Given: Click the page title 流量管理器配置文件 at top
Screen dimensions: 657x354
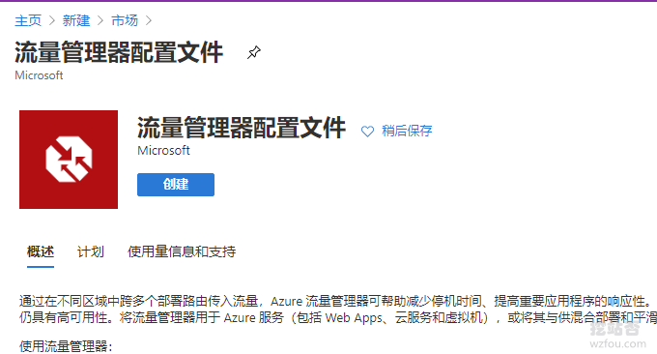Looking at the screenshot, I should 119,52.
